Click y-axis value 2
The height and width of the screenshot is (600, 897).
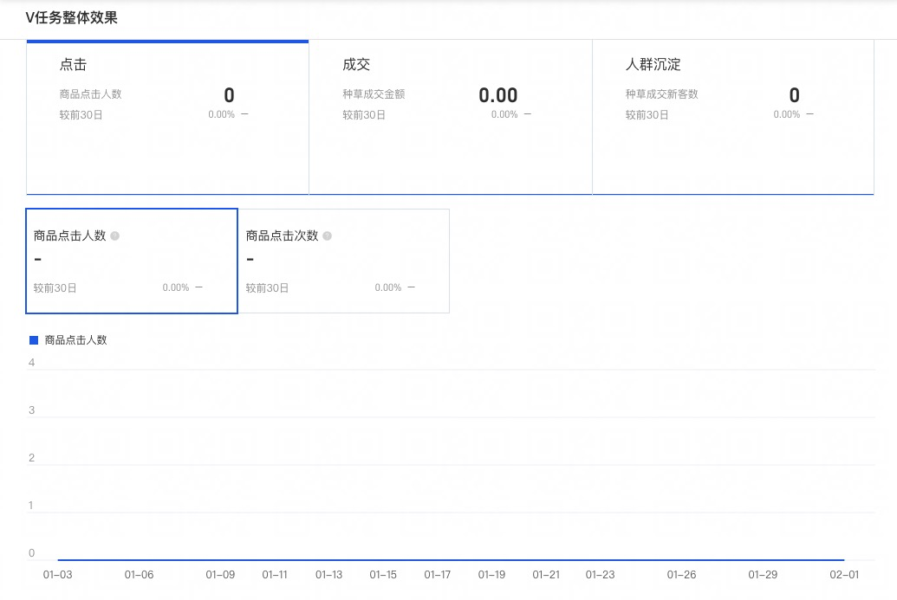coord(31,458)
